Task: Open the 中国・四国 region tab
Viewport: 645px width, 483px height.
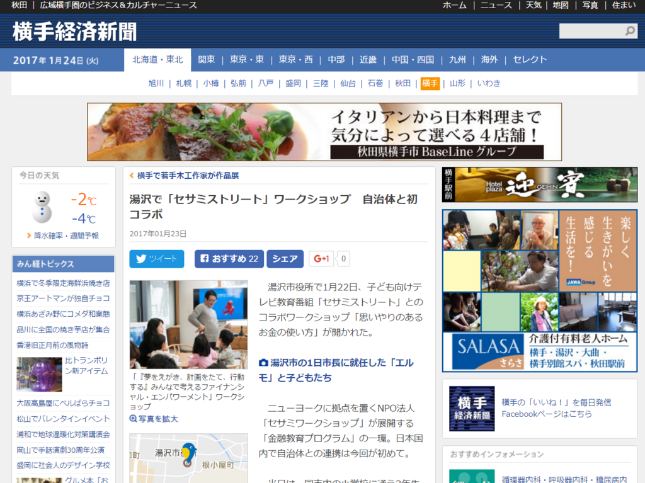Action: coord(413,60)
